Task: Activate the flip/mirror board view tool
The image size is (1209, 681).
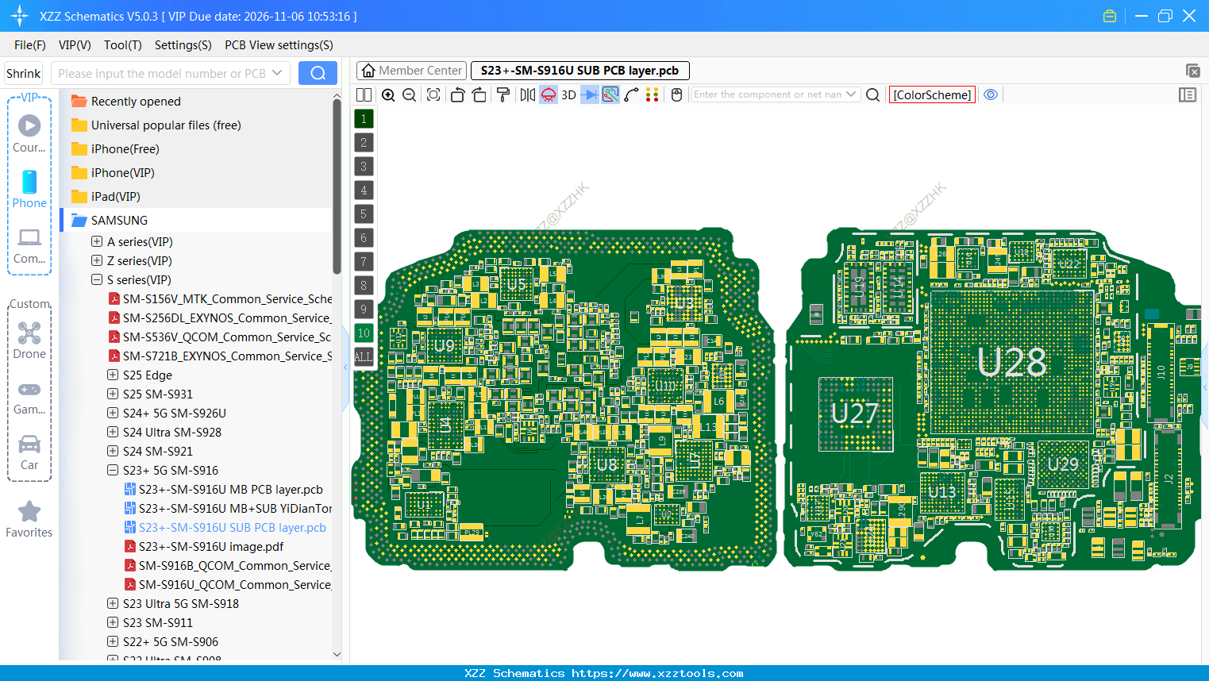Action: click(527, 94)
